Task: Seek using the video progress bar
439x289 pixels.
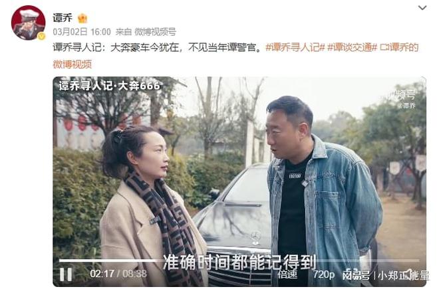Action: 239,260
